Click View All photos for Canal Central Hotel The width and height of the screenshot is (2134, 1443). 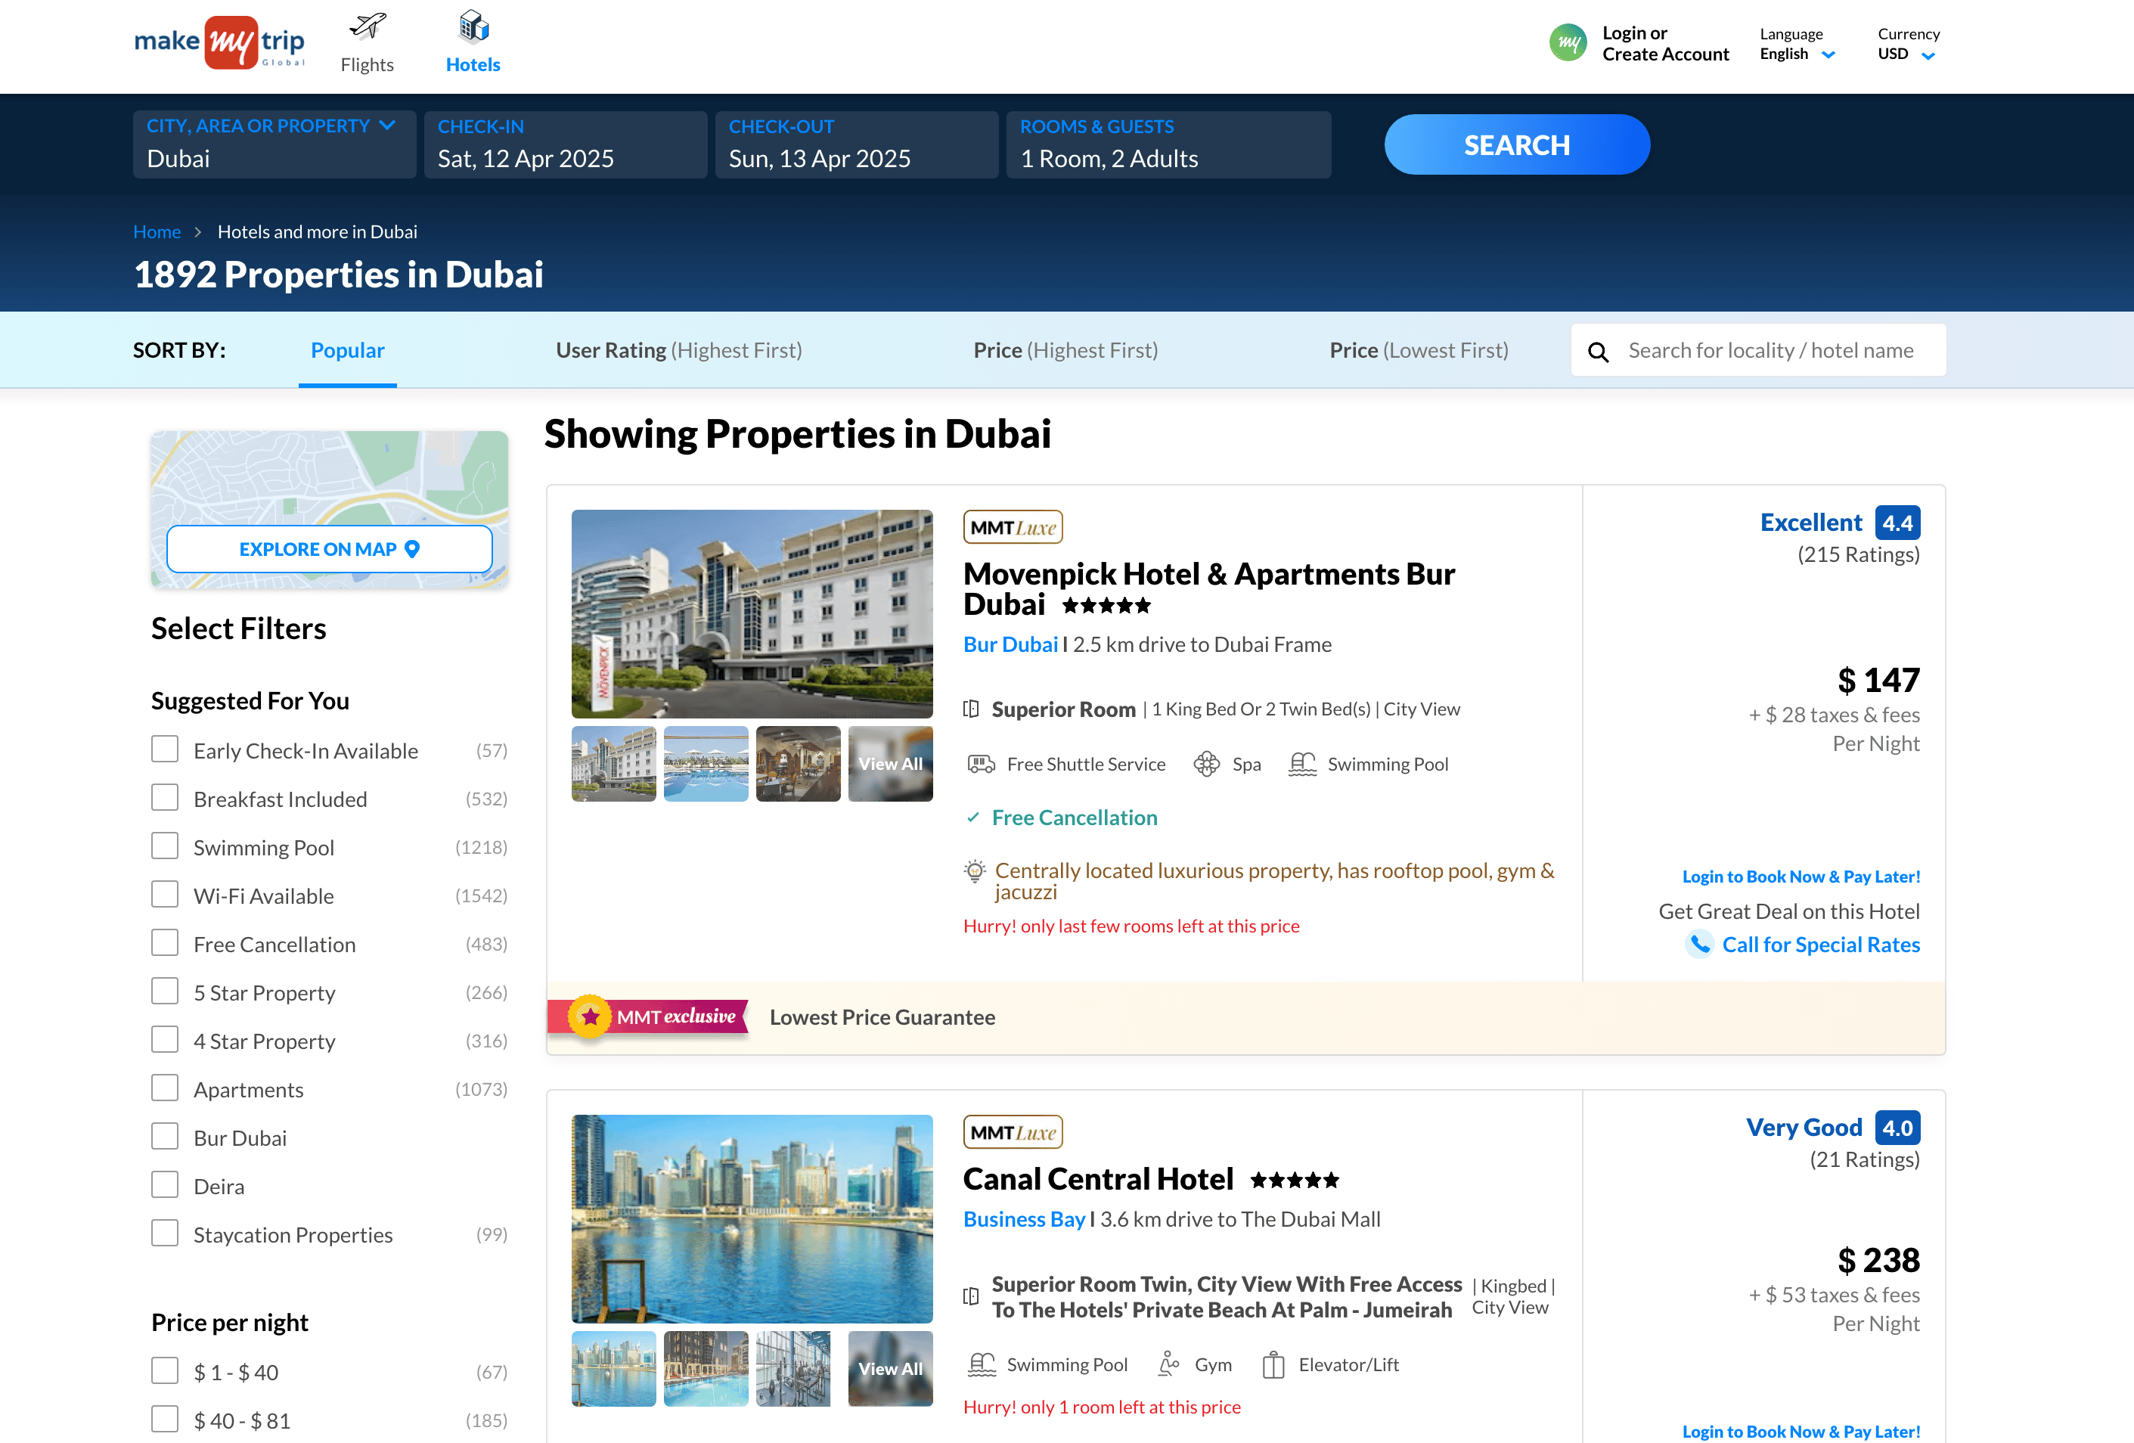pyautogui.click(x=891, y=1369)
